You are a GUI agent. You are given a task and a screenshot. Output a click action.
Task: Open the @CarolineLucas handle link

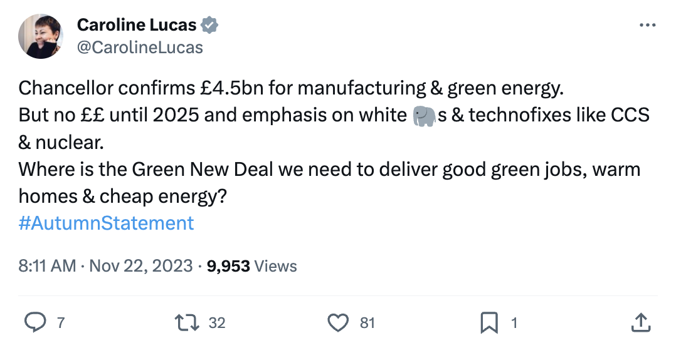tap(140, 47)
